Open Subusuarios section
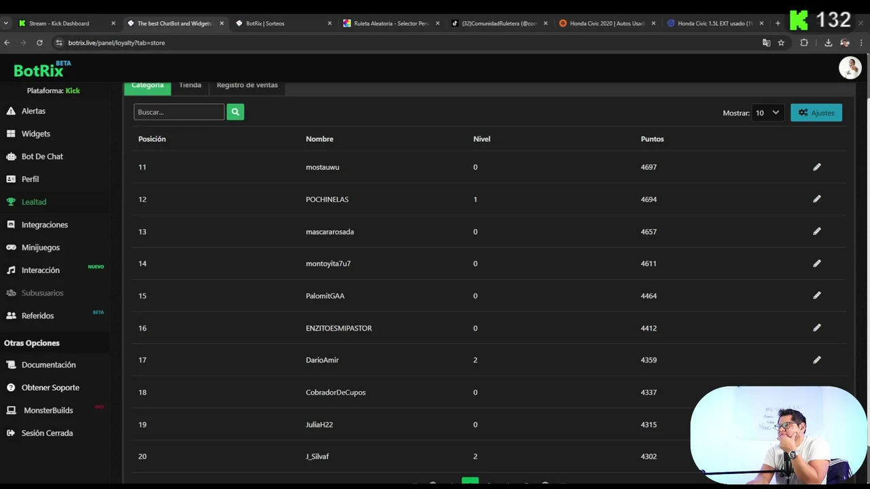This screenshot has width=870, height=489. click(42, 293)
